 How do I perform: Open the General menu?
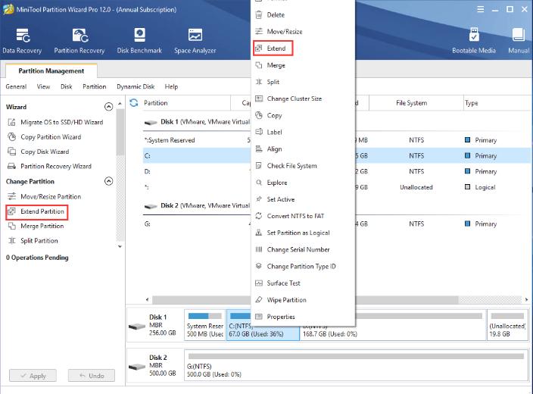point(16,86)
